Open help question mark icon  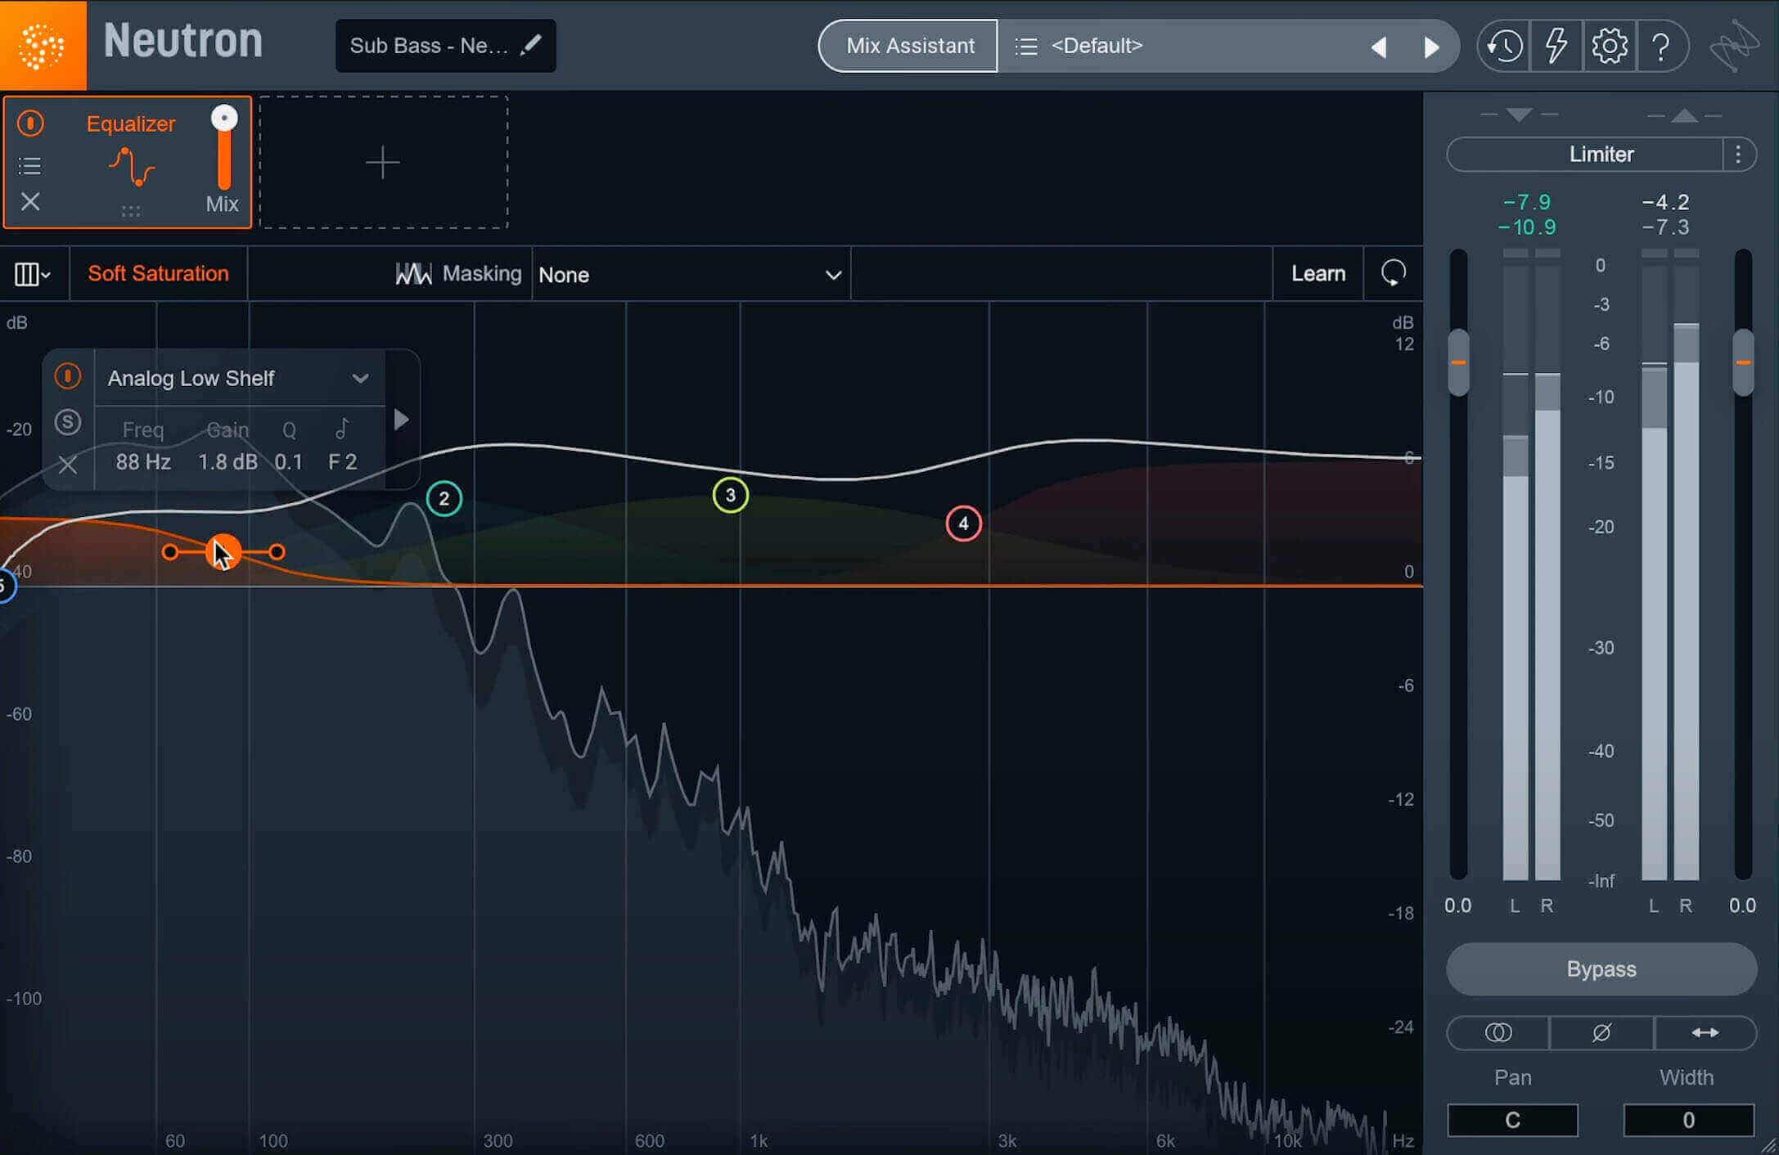click(x=1661, y=46)
